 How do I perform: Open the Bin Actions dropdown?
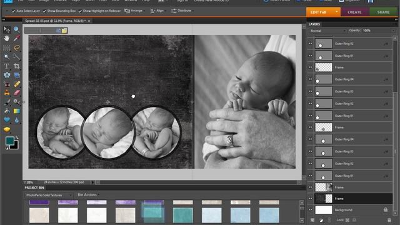pyautogui.click(x=88, y=195)
